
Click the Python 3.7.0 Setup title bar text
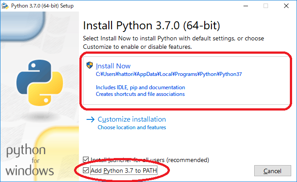coord(42,6)
